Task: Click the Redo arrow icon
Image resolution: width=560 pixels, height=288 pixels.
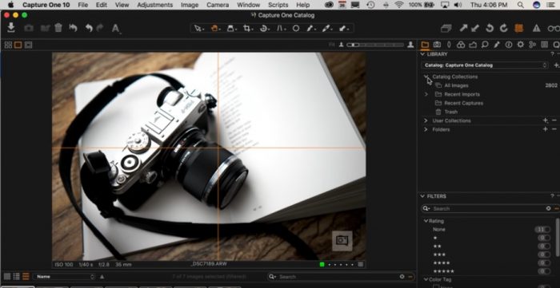Action: (100, 28)
